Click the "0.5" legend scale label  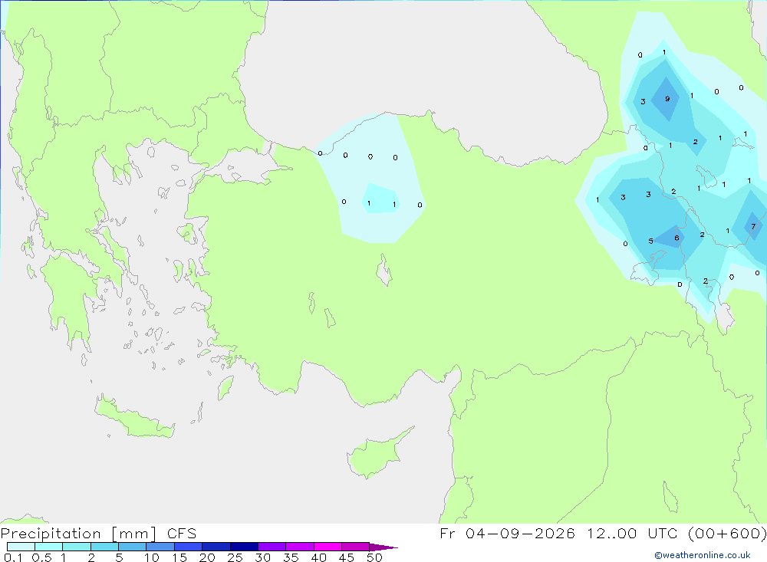pos(41,557)
